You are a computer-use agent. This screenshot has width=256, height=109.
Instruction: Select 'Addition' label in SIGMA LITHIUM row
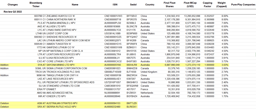(4, 68)
